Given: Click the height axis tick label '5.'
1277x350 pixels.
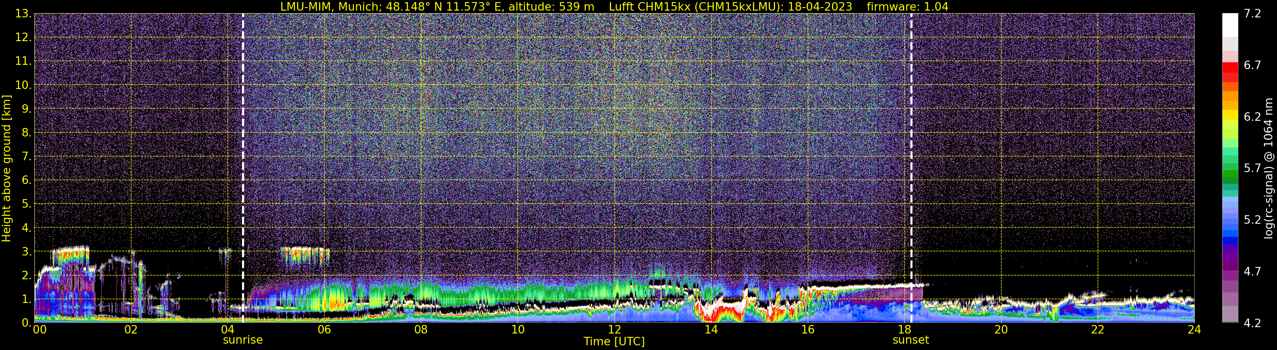Looking at the screenshot, I should [x=27, y=204].
